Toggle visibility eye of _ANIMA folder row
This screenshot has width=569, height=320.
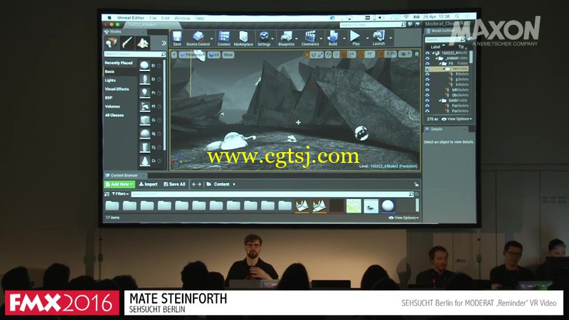click(427, 58)
